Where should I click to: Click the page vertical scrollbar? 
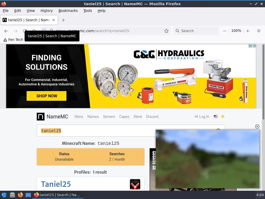[263, 82]
